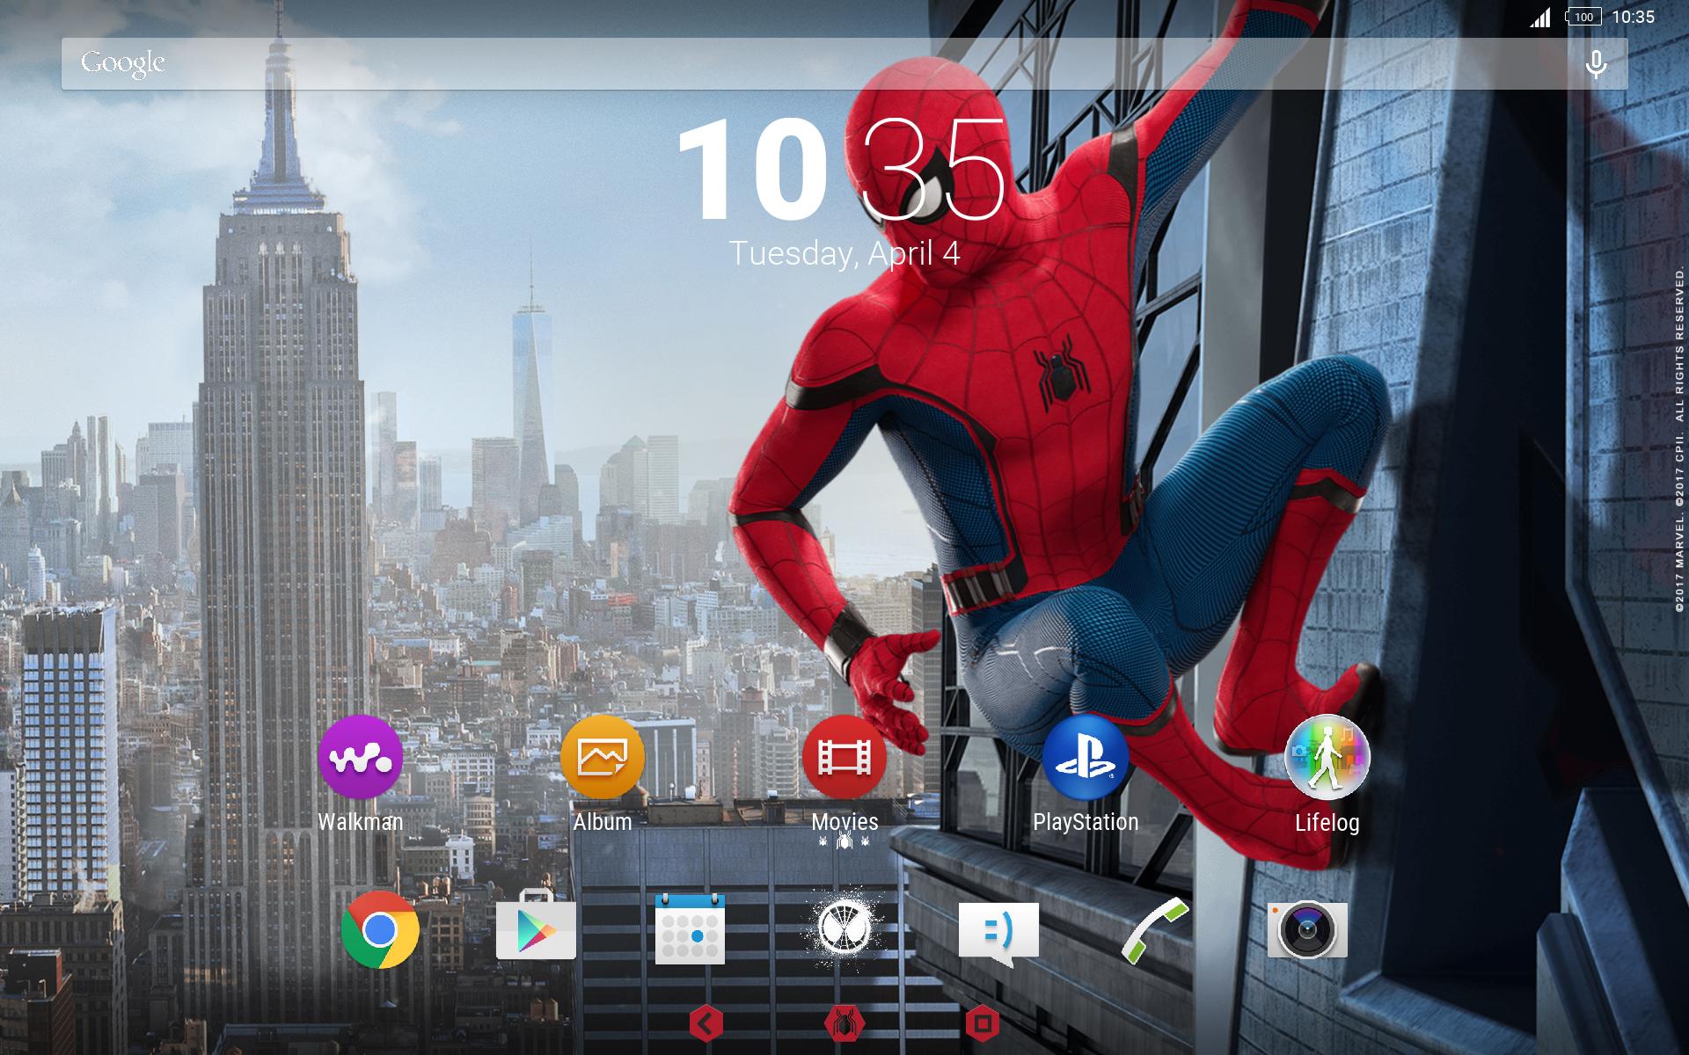The height and width of the screenshot is (1055, 1689).
Task: Start voice search with microphone icon
Action: 1596,64
